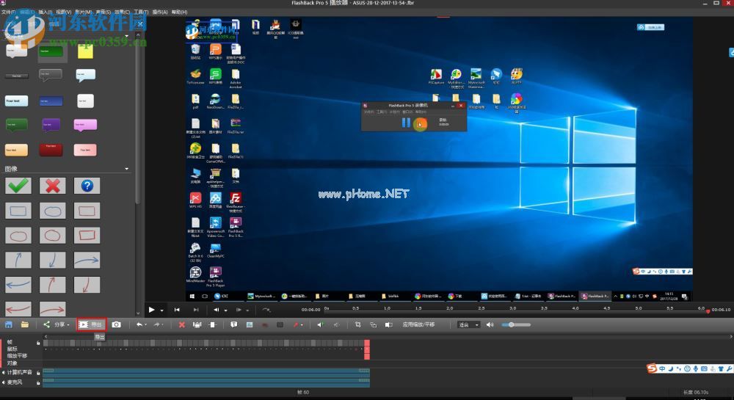Open the pin tool dropdown arrow
734x400 pixels.
(302, 324)
